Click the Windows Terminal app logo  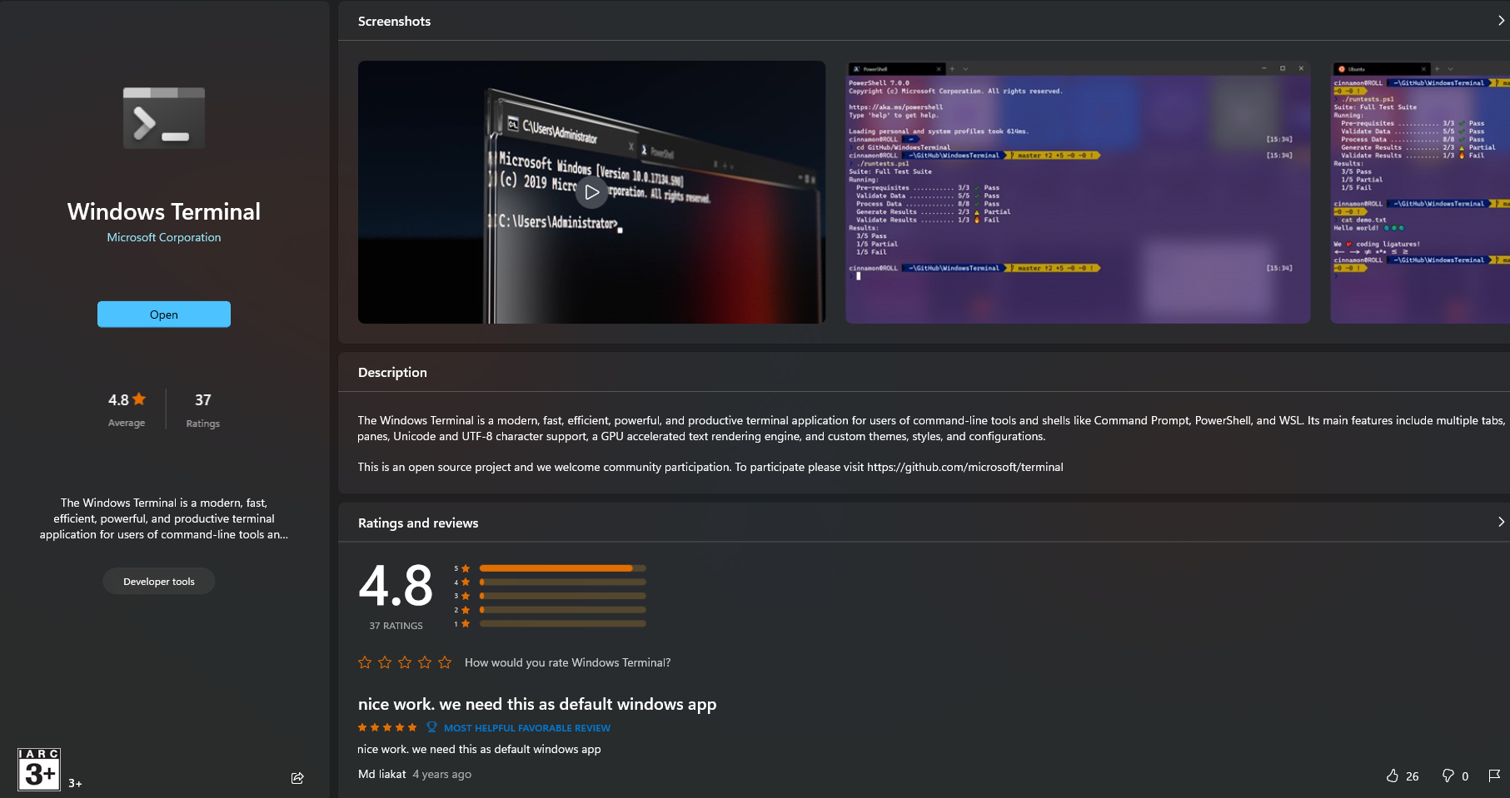click(x=164, y=118)
